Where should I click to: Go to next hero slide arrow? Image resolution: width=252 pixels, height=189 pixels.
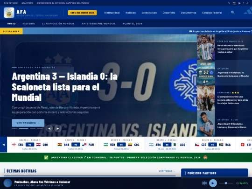(58, 128)
